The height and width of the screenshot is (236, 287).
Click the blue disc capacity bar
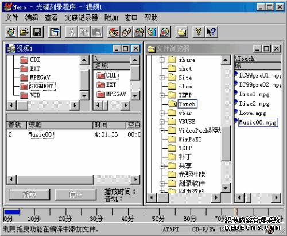[12, 212]
